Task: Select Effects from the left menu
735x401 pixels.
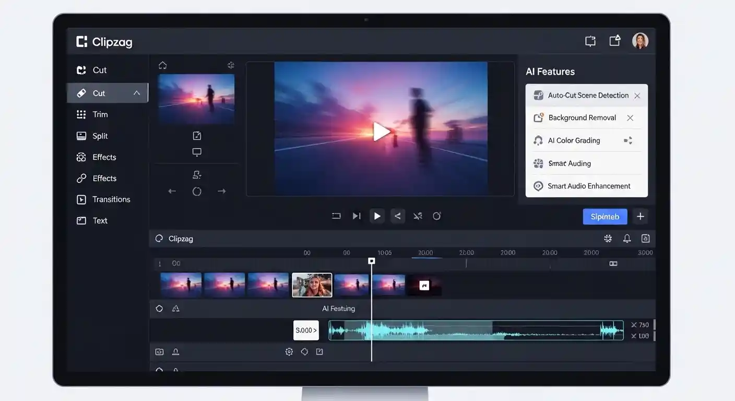Action: pyautogui.click(x=103, y=157)
